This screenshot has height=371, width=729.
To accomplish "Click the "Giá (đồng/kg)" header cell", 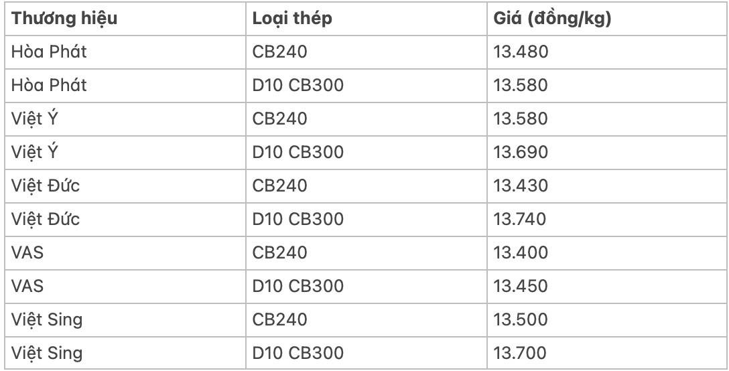I will click(552, 19).
